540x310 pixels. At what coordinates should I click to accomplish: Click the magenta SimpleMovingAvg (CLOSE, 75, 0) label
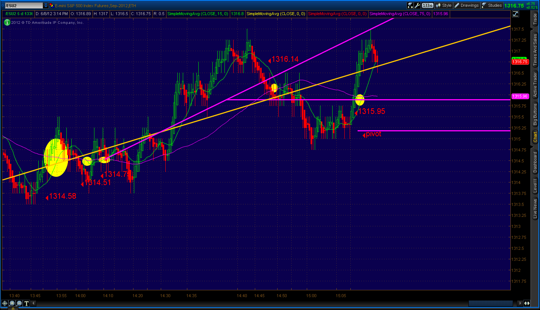400,14
